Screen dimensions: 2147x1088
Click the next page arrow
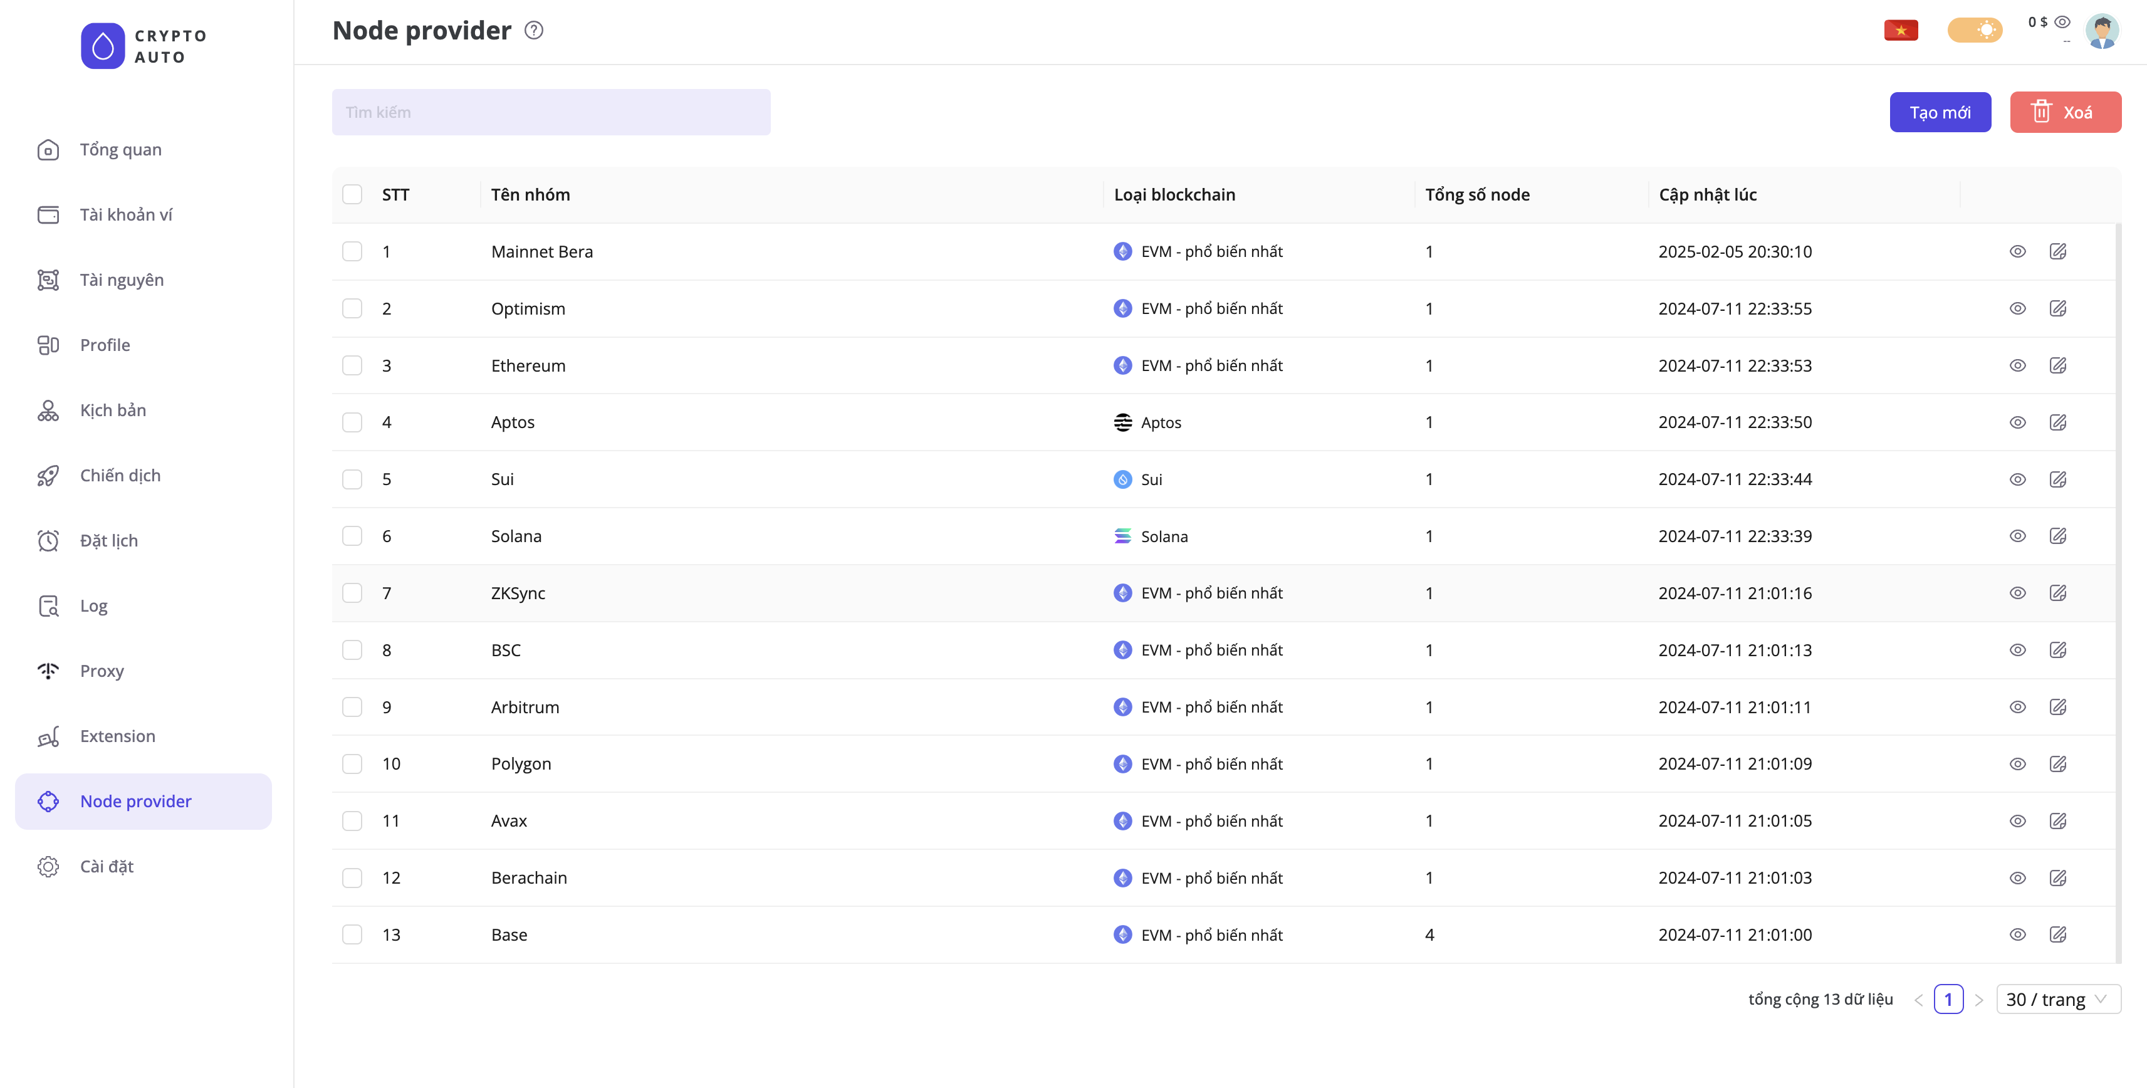(1978, 1000)
